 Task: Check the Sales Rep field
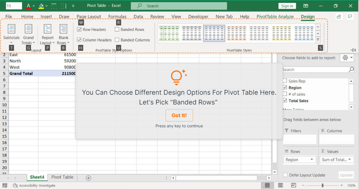[x=285, y=81]
